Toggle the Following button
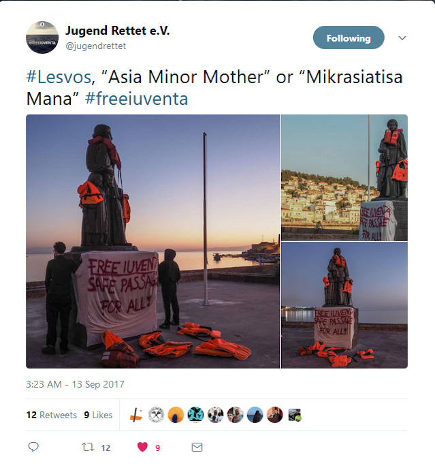 click(349, 37)
